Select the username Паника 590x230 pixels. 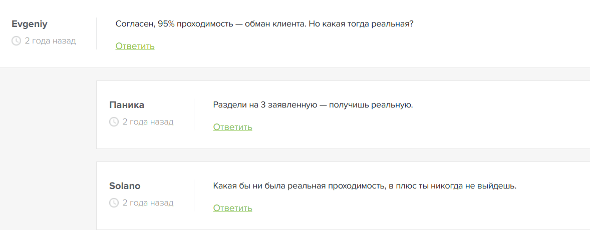127,105
